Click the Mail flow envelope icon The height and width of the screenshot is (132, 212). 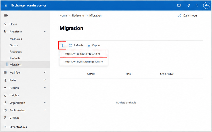pyautogui.click(x=5, y=72)
